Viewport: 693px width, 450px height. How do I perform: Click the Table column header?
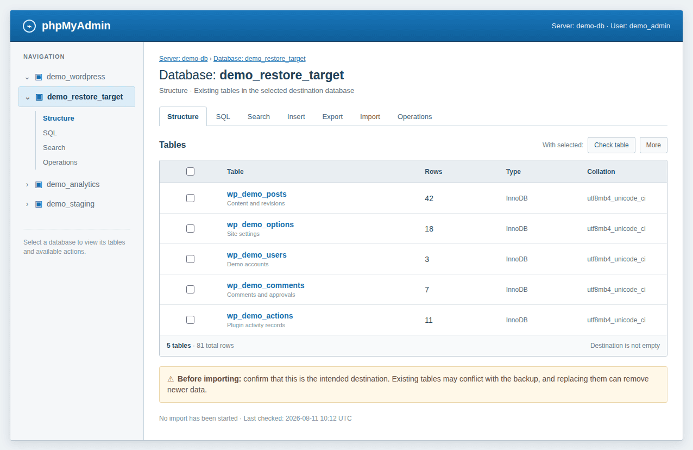point(235,171)
